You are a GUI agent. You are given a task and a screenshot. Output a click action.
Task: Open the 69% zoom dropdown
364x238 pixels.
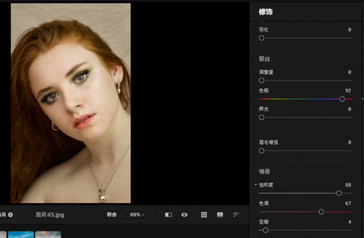[x=137, y=214]
